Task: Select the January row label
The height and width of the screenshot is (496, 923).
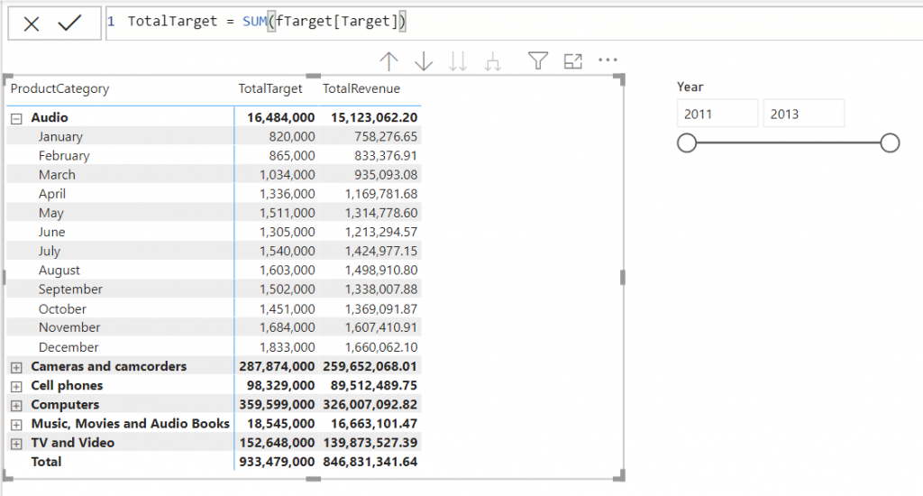Action: [60, 137]
